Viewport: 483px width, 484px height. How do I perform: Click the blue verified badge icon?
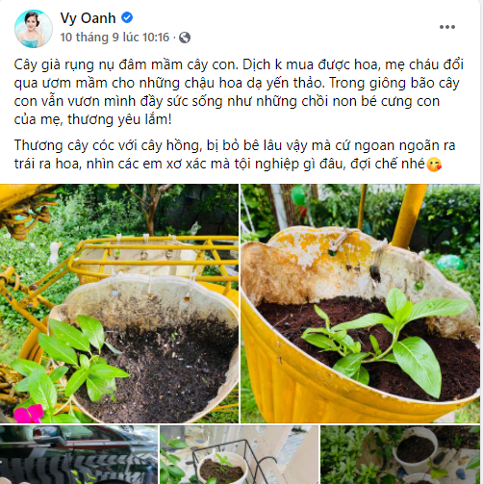pyautogui.click(x=127, y=17)
